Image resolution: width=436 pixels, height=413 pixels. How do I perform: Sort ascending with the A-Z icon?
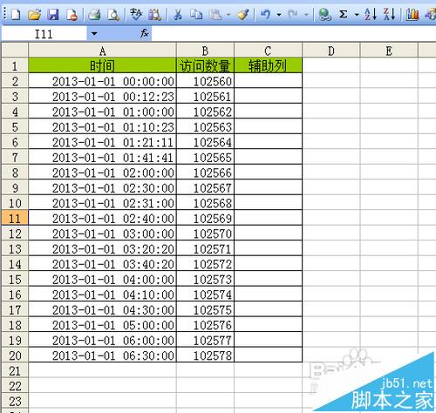point(371,14)
